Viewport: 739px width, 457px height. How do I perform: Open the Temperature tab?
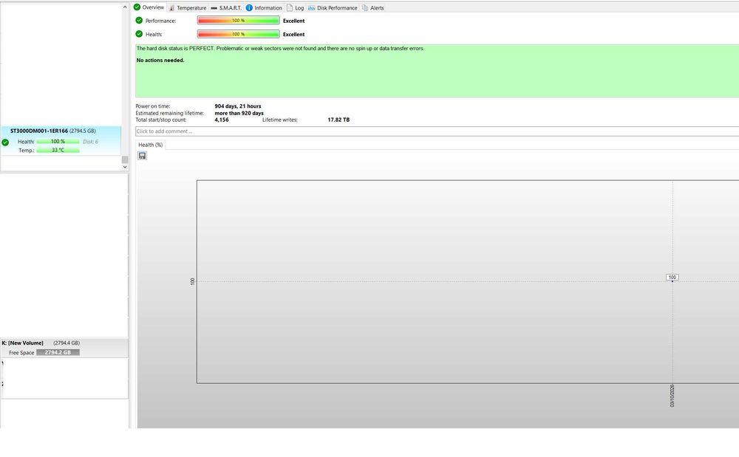point(188,8)
